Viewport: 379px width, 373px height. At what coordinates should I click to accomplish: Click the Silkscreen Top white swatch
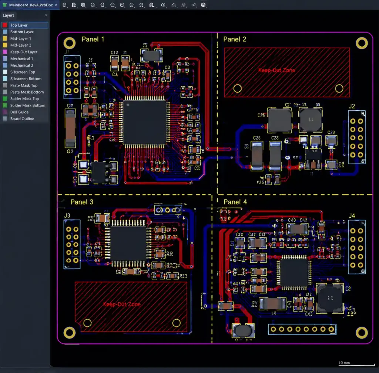pyautogui.click(x=5, y=72)
